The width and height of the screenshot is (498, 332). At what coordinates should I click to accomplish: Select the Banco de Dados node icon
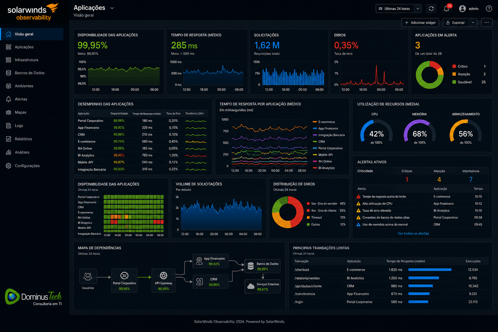coord(251,266)
